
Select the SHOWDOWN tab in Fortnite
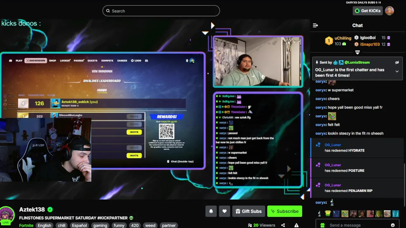36,60
